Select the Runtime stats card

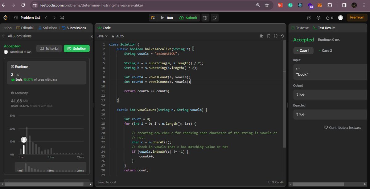pos(47,73)
